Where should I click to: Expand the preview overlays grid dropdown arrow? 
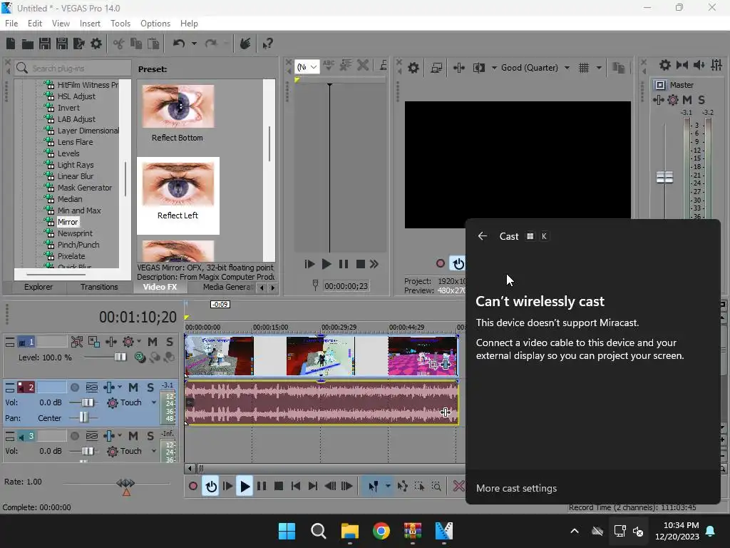599,68
